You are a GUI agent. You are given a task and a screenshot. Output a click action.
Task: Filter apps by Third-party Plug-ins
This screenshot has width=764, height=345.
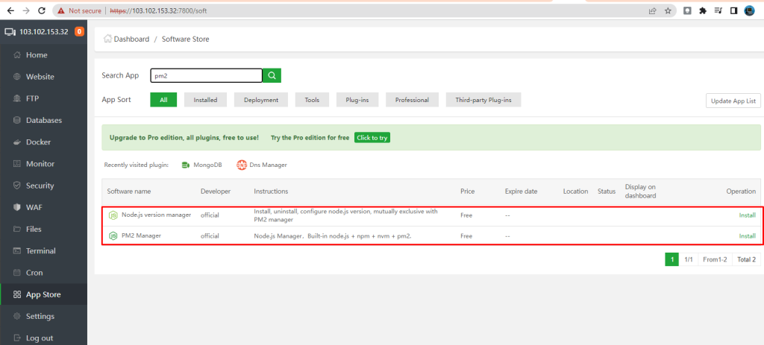tap(483, 100)
